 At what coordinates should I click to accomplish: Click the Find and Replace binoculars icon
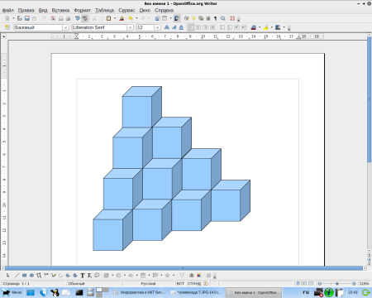(222, 18)
